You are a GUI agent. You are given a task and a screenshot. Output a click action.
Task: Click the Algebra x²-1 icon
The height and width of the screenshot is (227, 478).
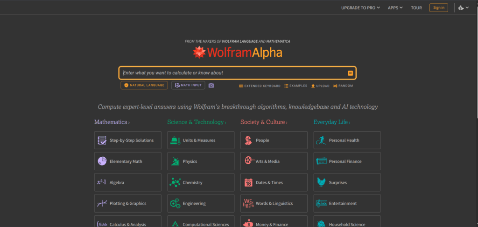(x=102, y=182)
